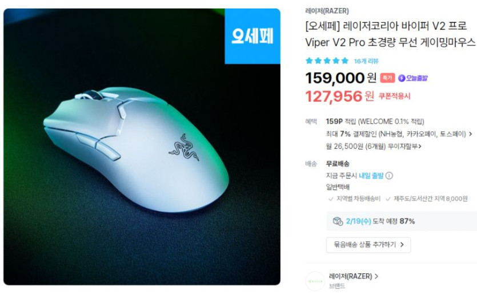477x295 pixels.
Task: Click the 제주도/도서산간 지역 8,000원 check item
Action: point(427,199)
